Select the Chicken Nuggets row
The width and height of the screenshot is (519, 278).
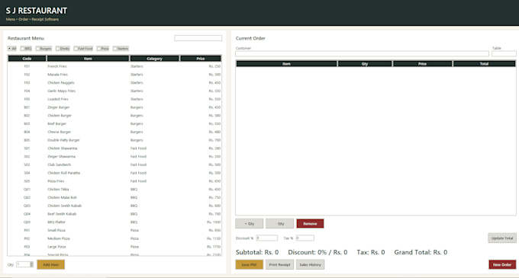click(114, 83)
